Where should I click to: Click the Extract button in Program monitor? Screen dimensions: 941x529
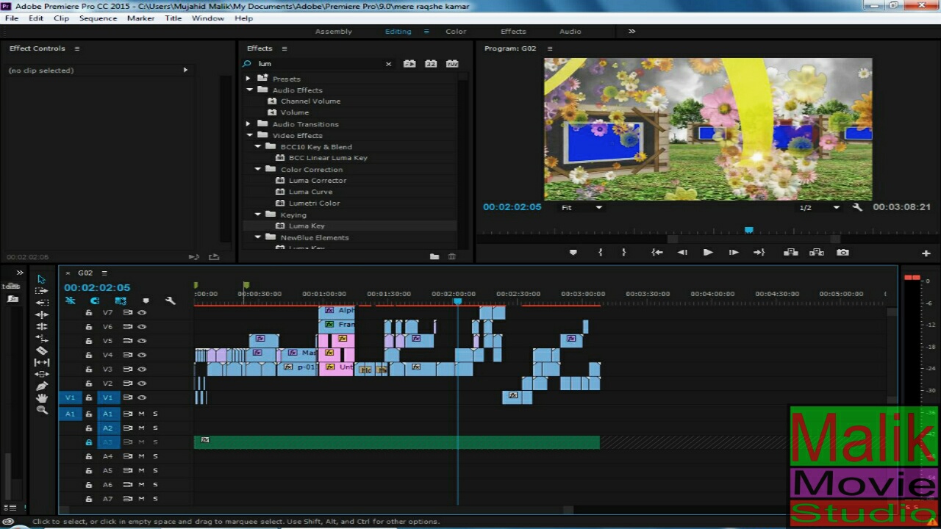point(816,252)
